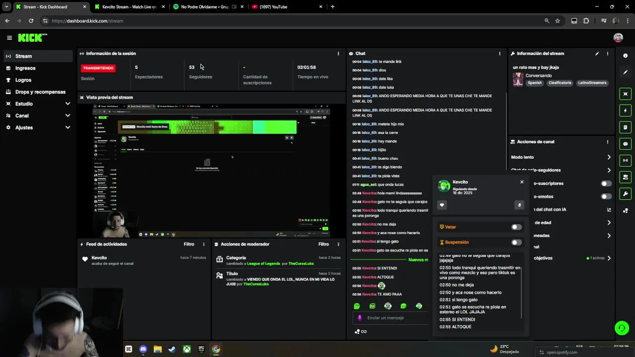Toggle the broadcast signal widget in right rail
This screenshot has width=635, height=357.
coord(625,160)
